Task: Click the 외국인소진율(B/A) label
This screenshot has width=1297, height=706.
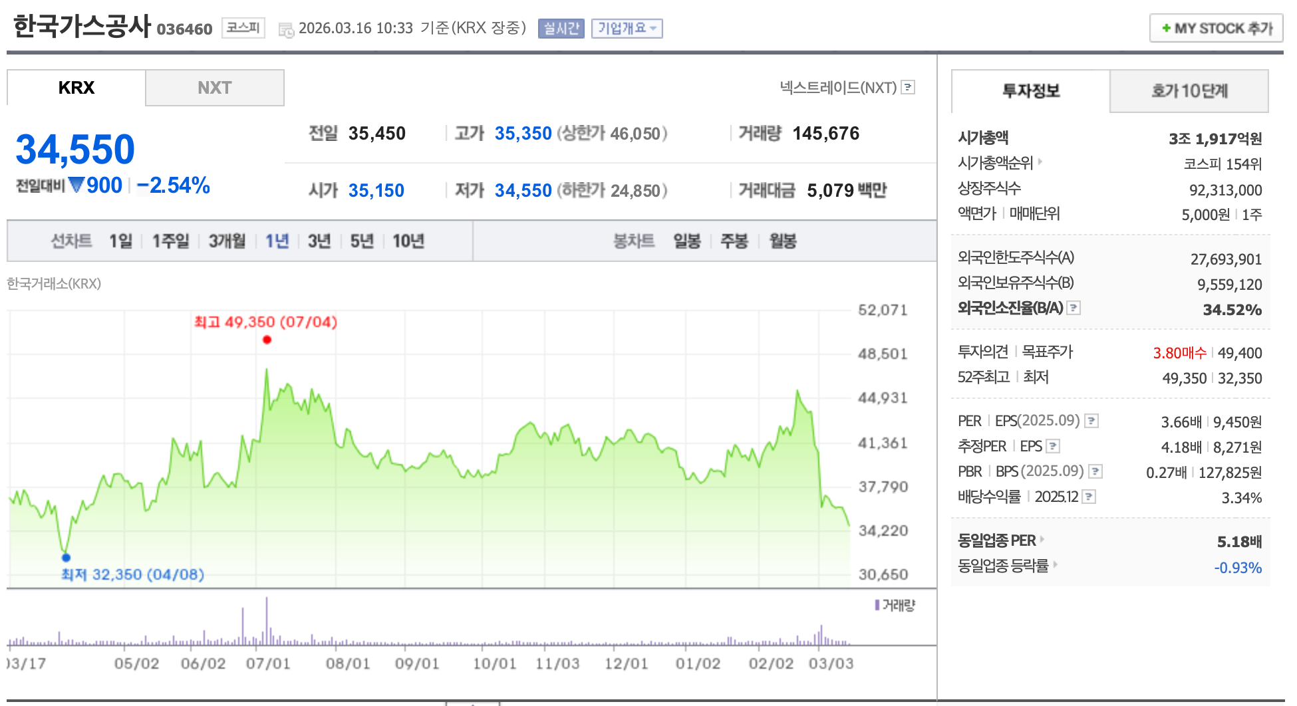Action: pyautogui.click(x=1010, y=308)
